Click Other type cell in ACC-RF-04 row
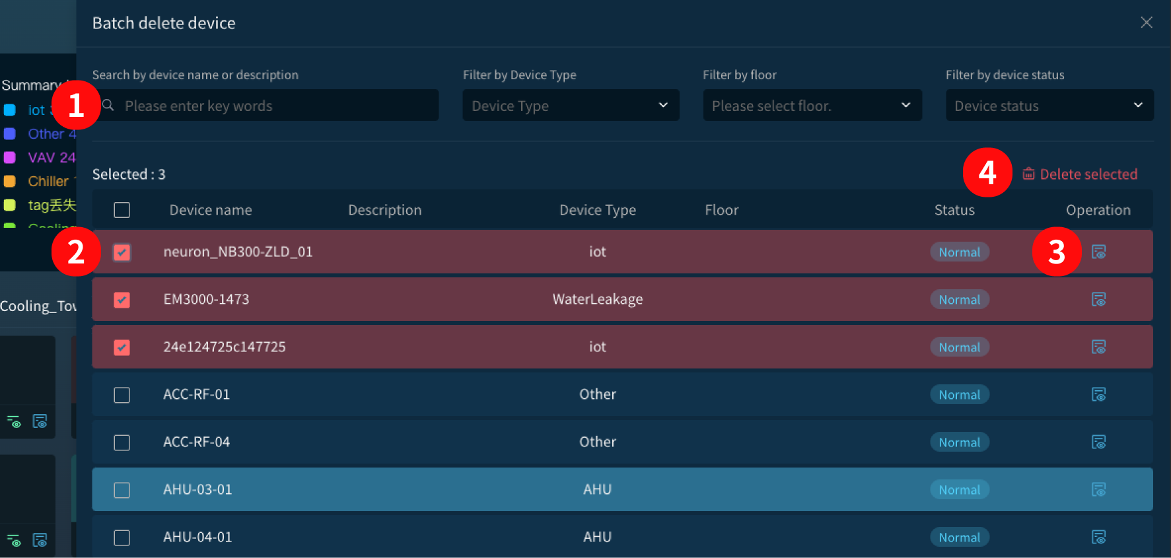1171x558 pixels. click(598, 442)
